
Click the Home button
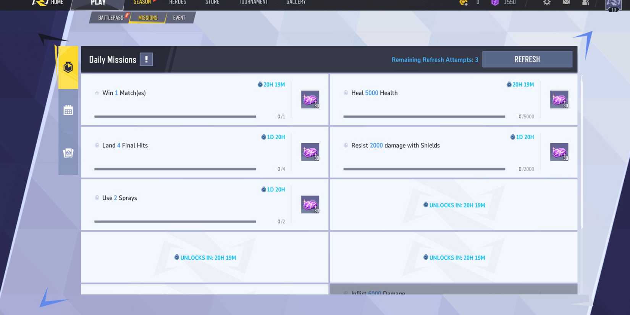(57, 3)
